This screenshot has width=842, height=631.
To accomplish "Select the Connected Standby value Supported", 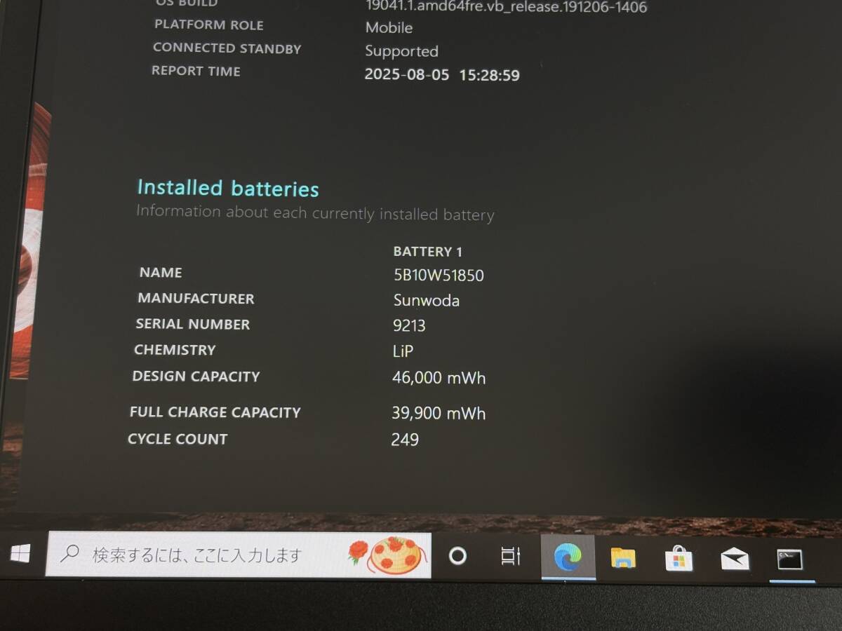I will point(401,51).
